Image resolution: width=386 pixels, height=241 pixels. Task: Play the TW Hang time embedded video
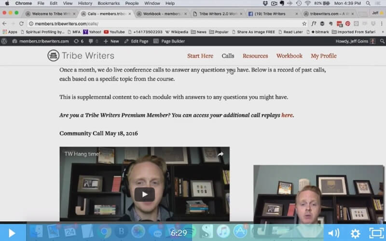[144, 194]
